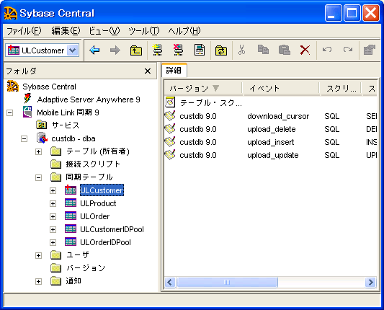The image size is (384, 310).
Task: Select the upload_delete script row
Action: (x=271, y=129)
